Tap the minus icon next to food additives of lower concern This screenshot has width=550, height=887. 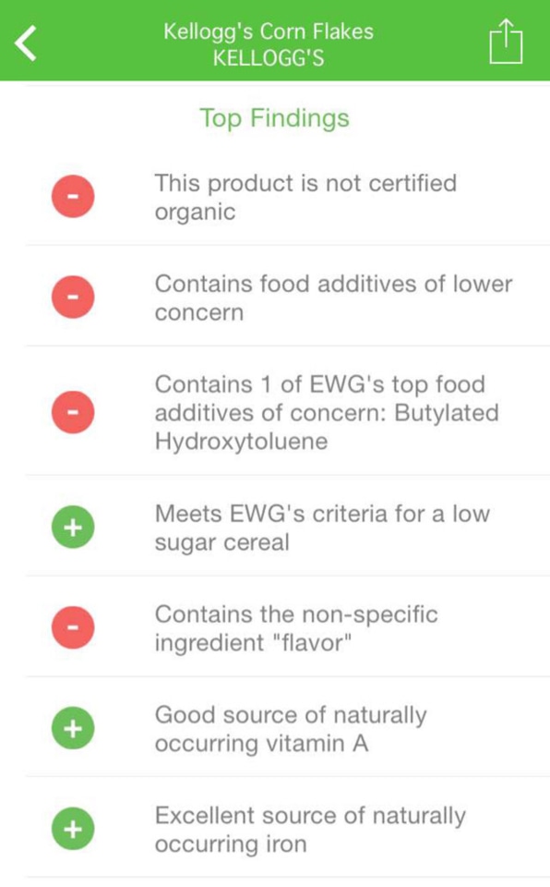pos(73,297)
